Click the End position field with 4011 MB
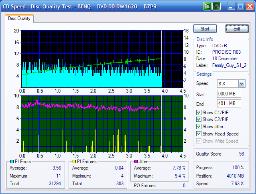 (x=229, y=103)
